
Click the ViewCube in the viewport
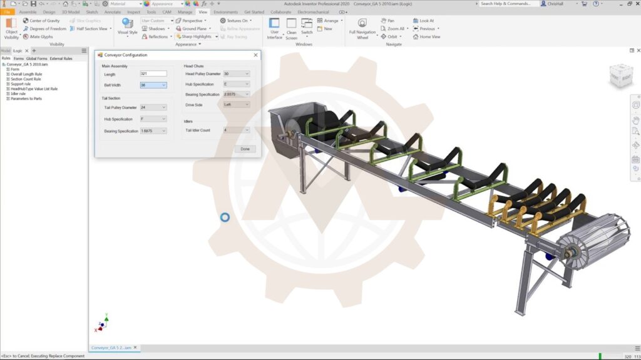pos(621,76)
